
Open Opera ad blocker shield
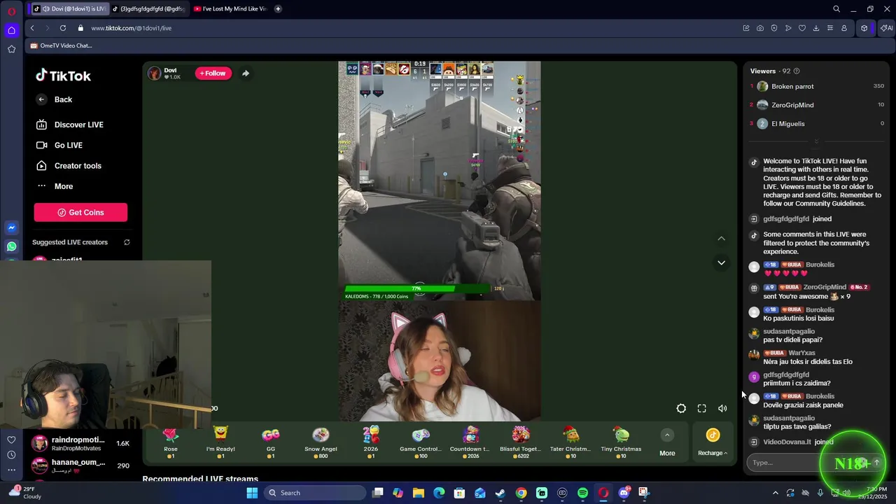[774, 28]
